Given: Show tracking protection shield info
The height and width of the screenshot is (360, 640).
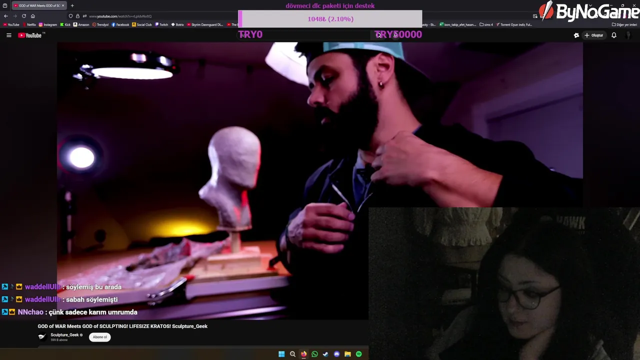Looking at the screenshot, I should coord(70,16).
